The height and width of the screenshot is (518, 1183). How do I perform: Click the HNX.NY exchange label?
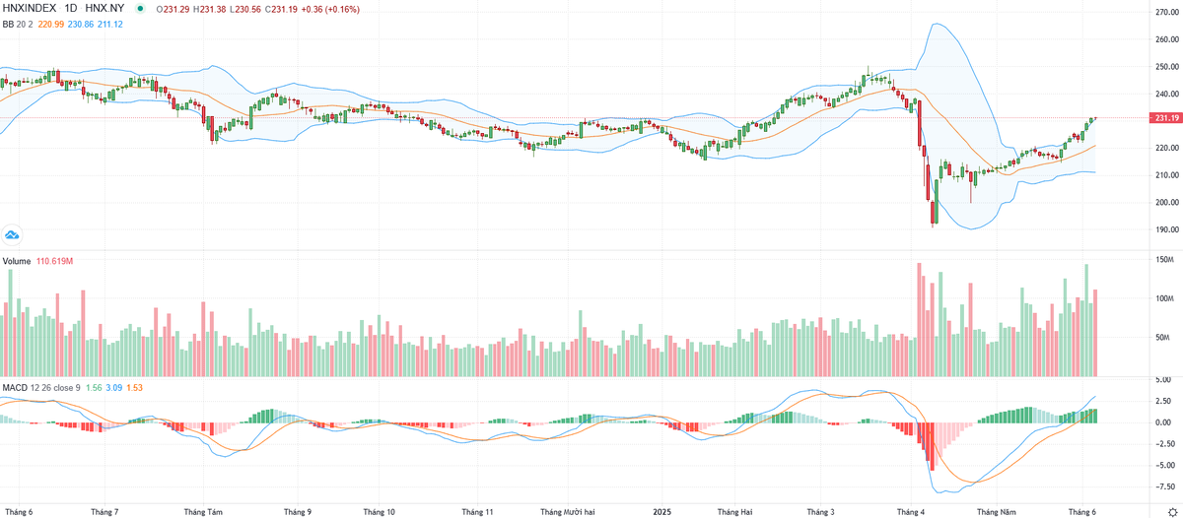click(105, 9)
